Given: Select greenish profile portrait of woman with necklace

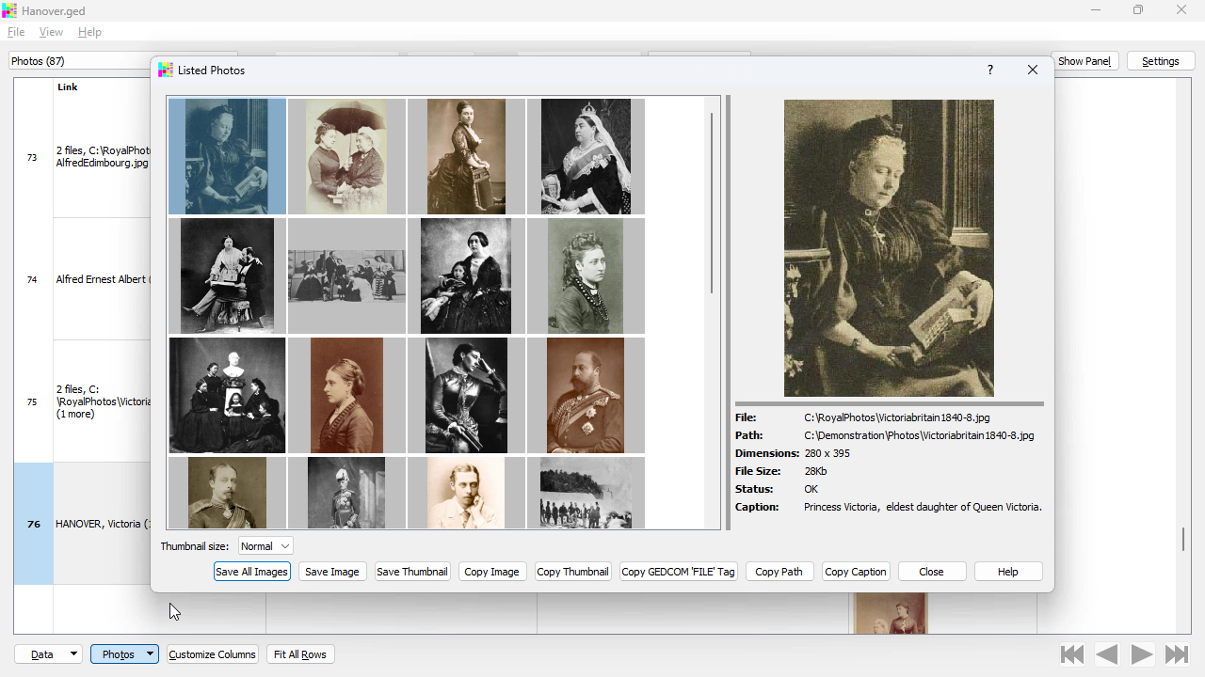Looking at the screenshot, I should [586, 276].
